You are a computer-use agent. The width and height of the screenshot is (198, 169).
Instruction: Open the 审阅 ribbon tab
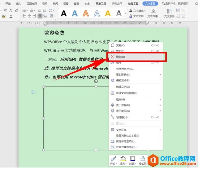click(55, 4)
